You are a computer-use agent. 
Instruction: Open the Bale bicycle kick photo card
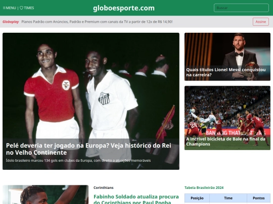click(x=227, y=118)
